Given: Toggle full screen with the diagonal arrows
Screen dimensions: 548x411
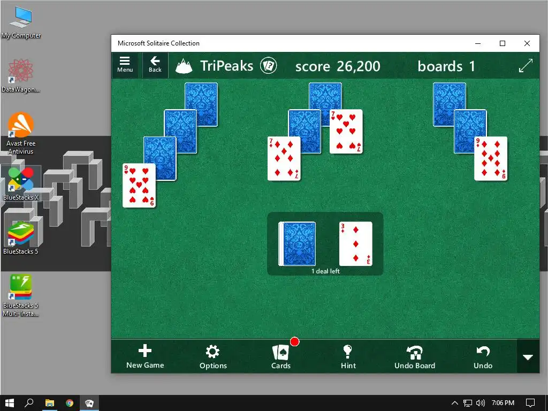Looking at the screenshot, I should click(x=526, y=65).
